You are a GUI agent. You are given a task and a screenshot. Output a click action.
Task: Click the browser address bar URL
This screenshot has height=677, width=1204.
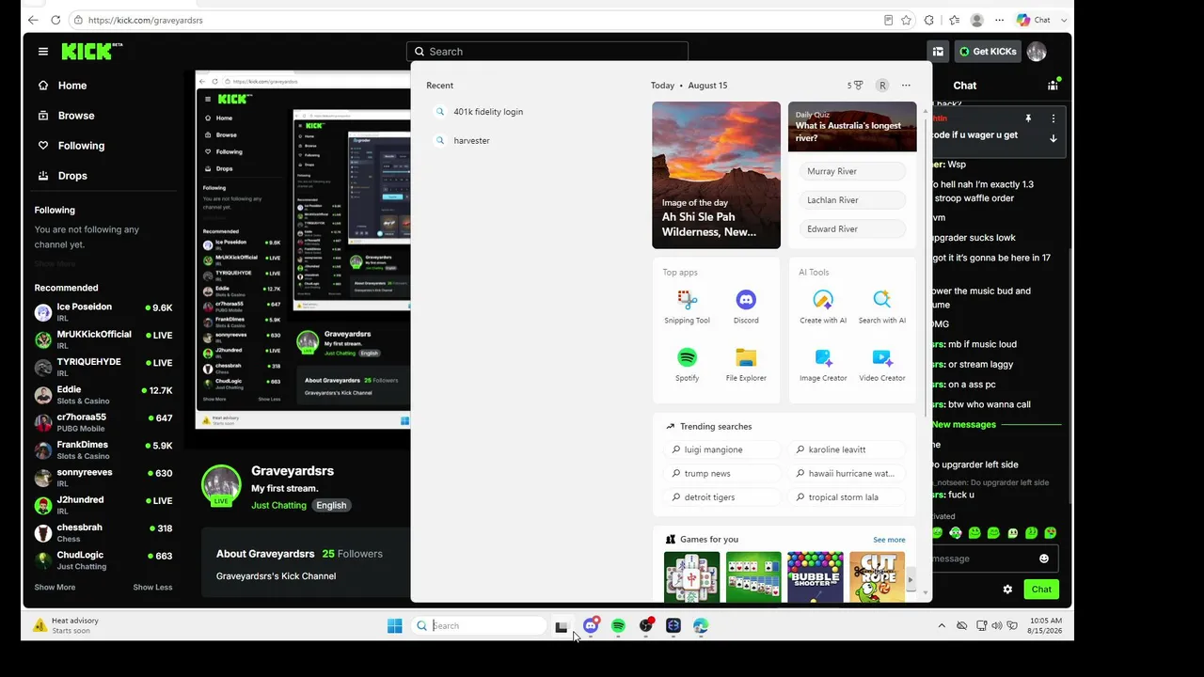tap(145, 20)
